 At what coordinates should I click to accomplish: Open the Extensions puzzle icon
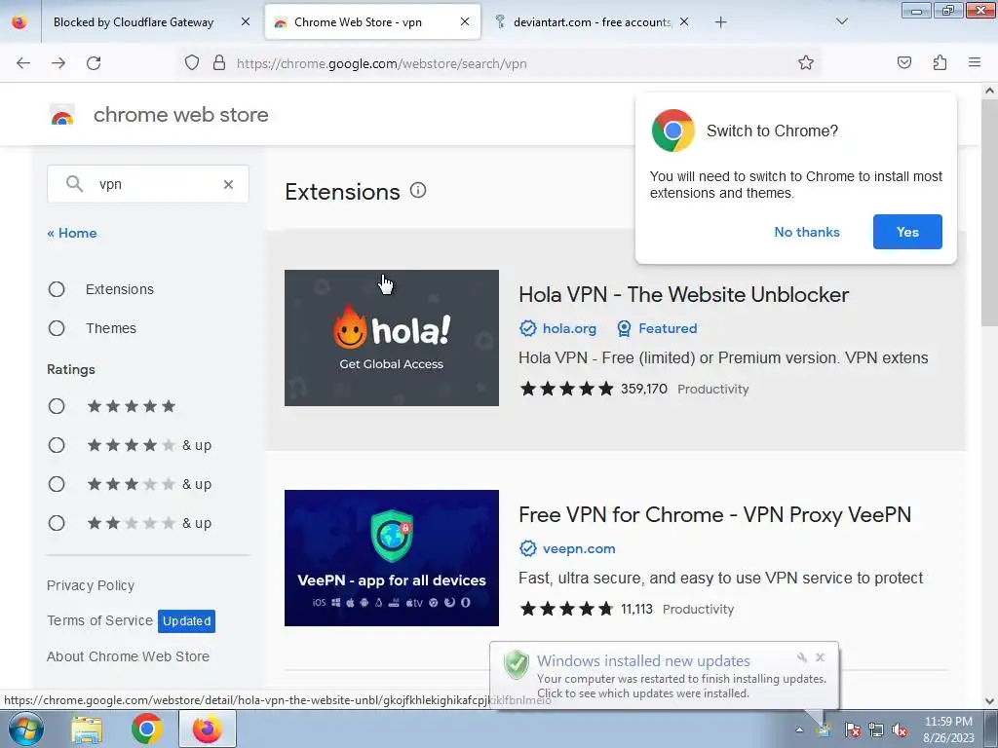click(x=940, y=63)
